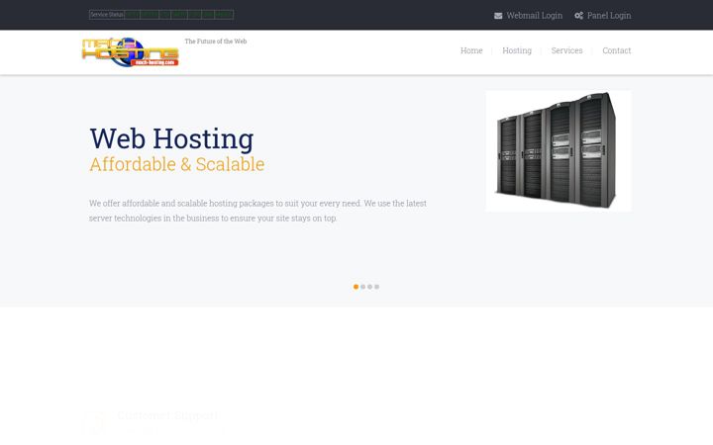Open the Hosting menu
713x445 pixels.
point(517,50)
